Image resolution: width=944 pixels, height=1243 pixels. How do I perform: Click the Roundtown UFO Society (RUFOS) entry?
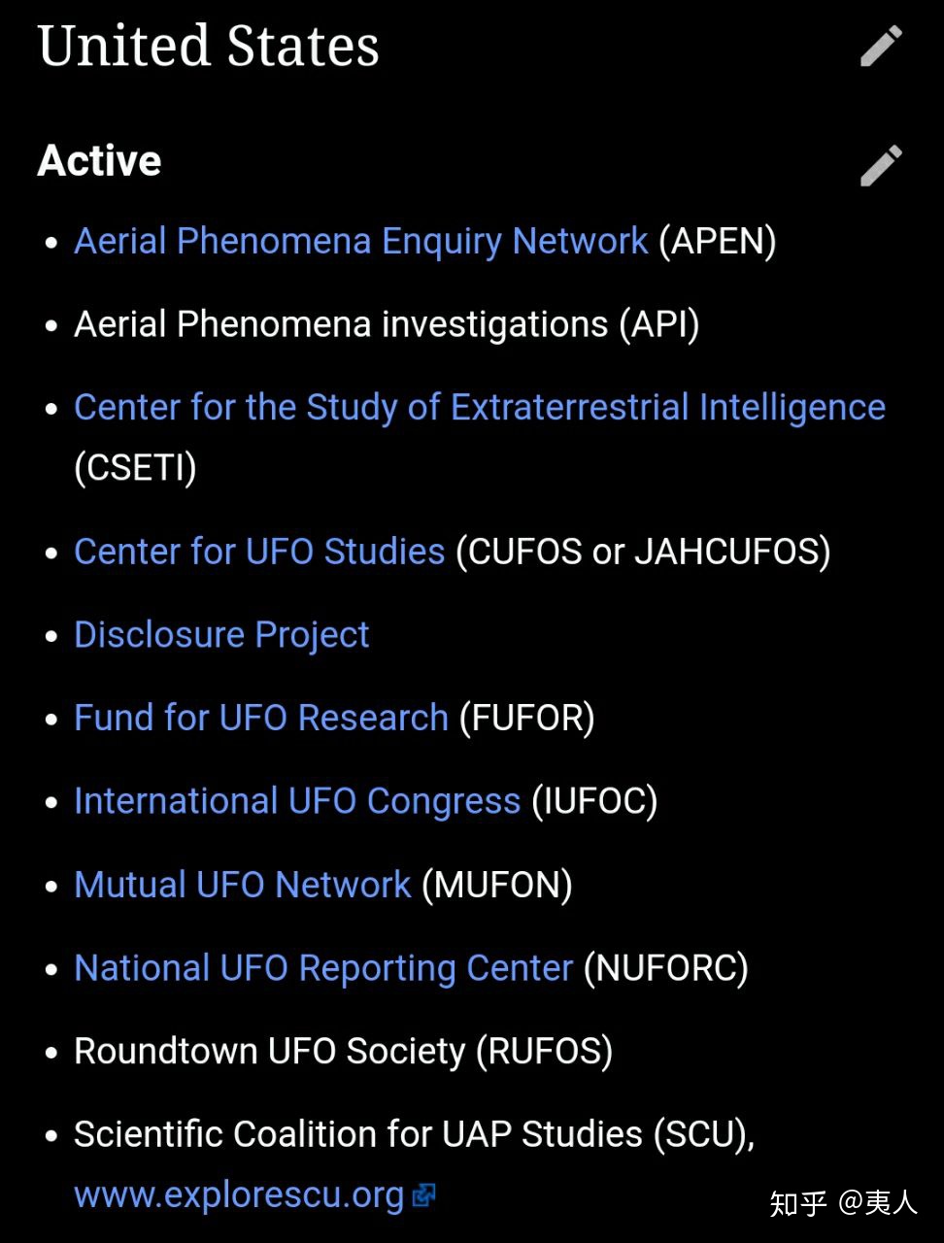coord(343,1052)
